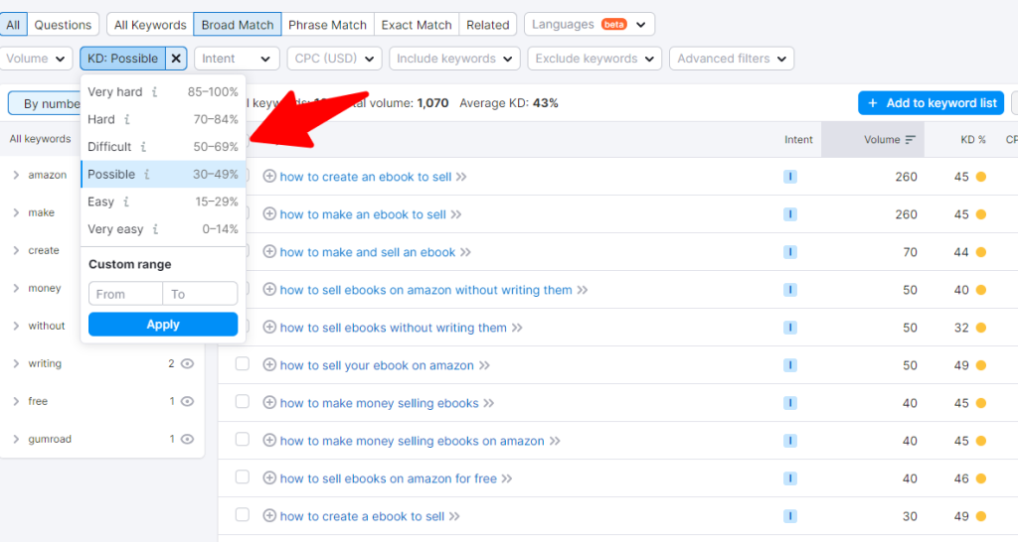Image resolution: width=1018 pixels, height=542 pixels.
Task: Click the KD: Possible filter button
Action: tap(122, 59)
